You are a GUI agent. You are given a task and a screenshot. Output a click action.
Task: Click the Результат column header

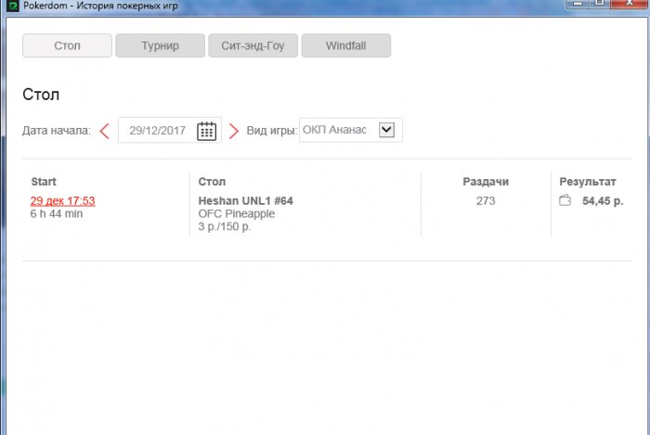coord(588,182)
